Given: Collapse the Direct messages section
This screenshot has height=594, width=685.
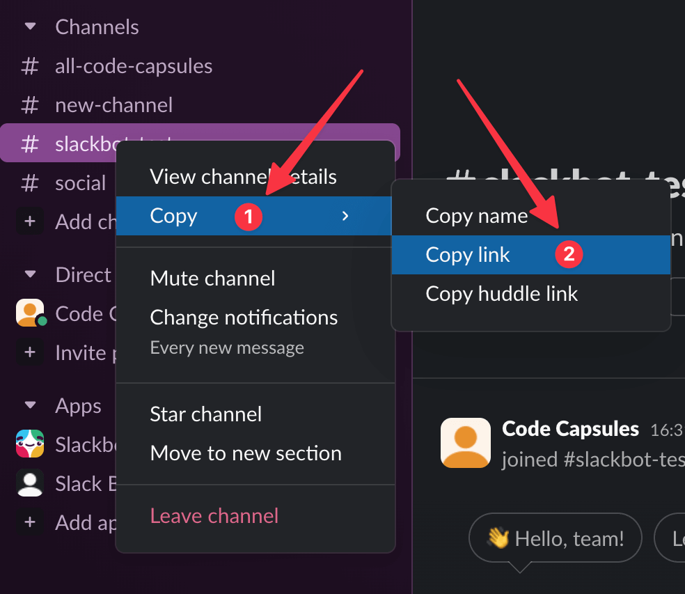Looking at the screenshot, I should click(29, 274).
